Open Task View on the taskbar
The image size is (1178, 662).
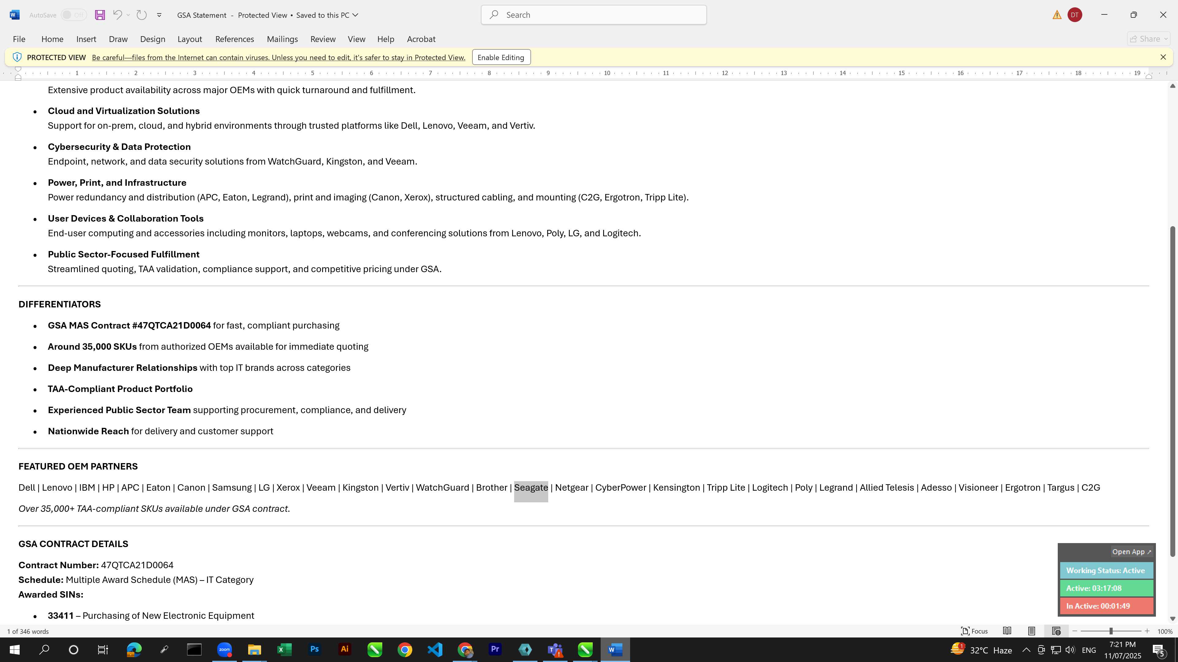[103, 650]
